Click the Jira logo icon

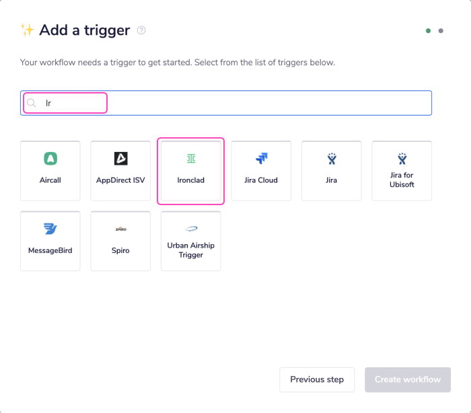[x=332, y=159]
